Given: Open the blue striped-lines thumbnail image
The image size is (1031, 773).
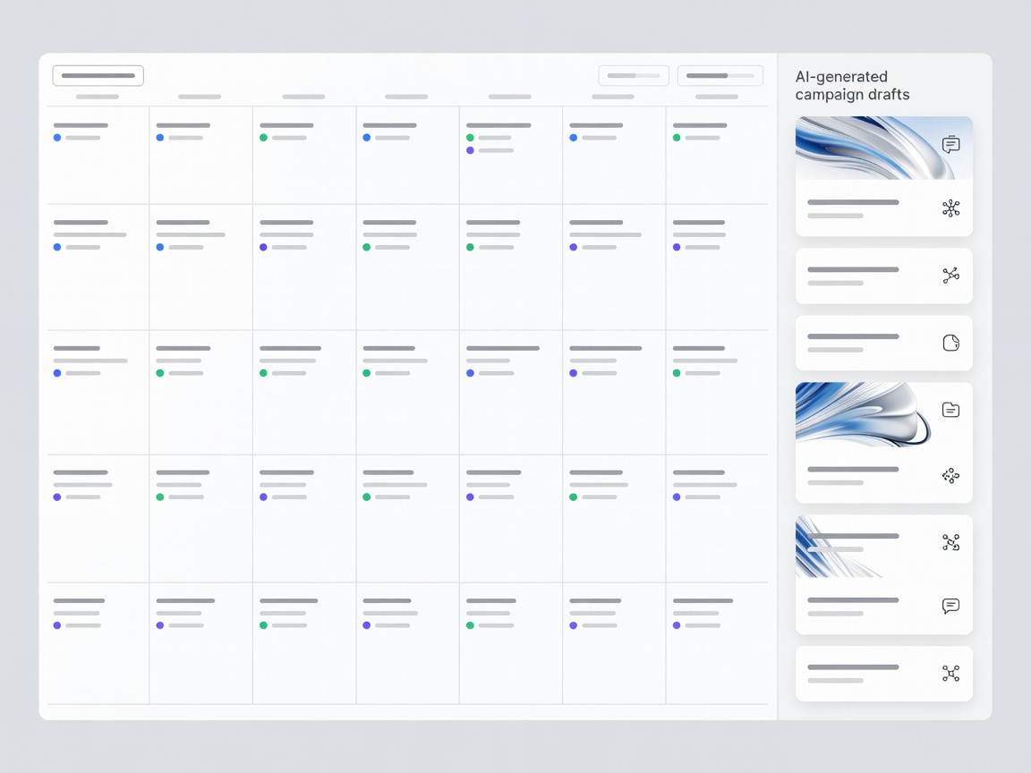Looking at the screenshot, I should [839, 547].
